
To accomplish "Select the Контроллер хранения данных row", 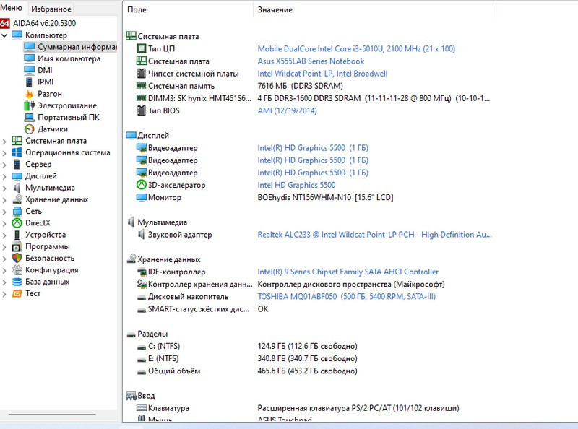I will click(x=310, y=284).
